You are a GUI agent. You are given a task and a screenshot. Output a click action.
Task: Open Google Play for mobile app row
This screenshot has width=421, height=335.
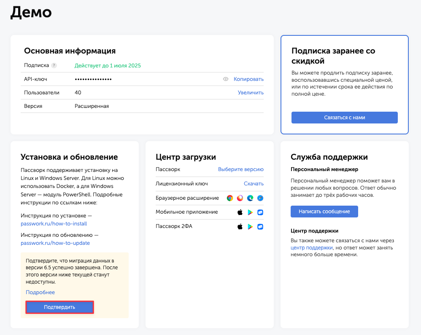click(250, 212)
